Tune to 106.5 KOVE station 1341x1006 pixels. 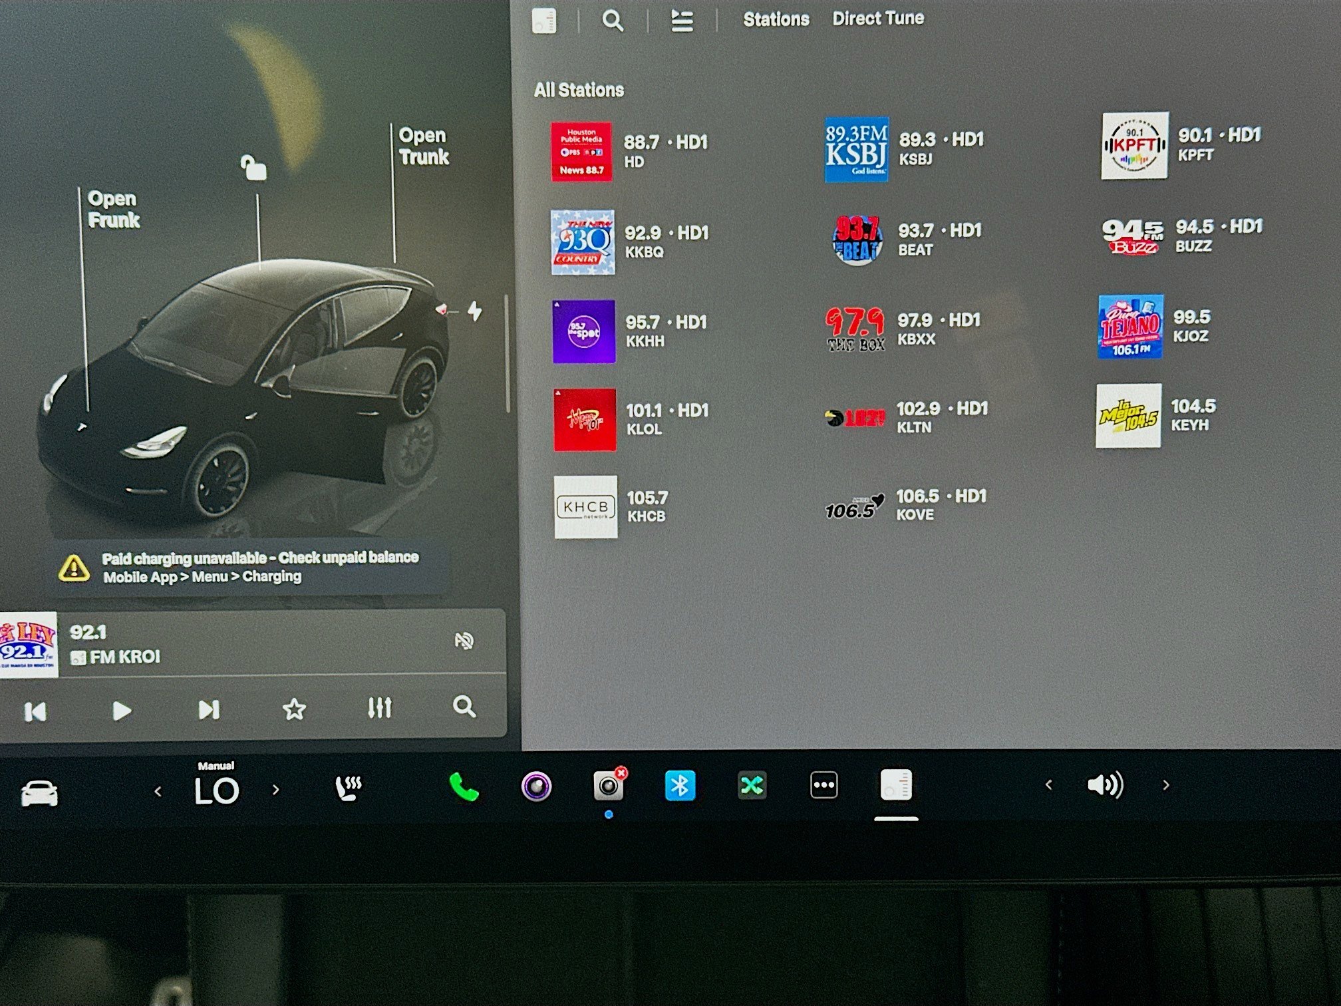pos(905,505)
